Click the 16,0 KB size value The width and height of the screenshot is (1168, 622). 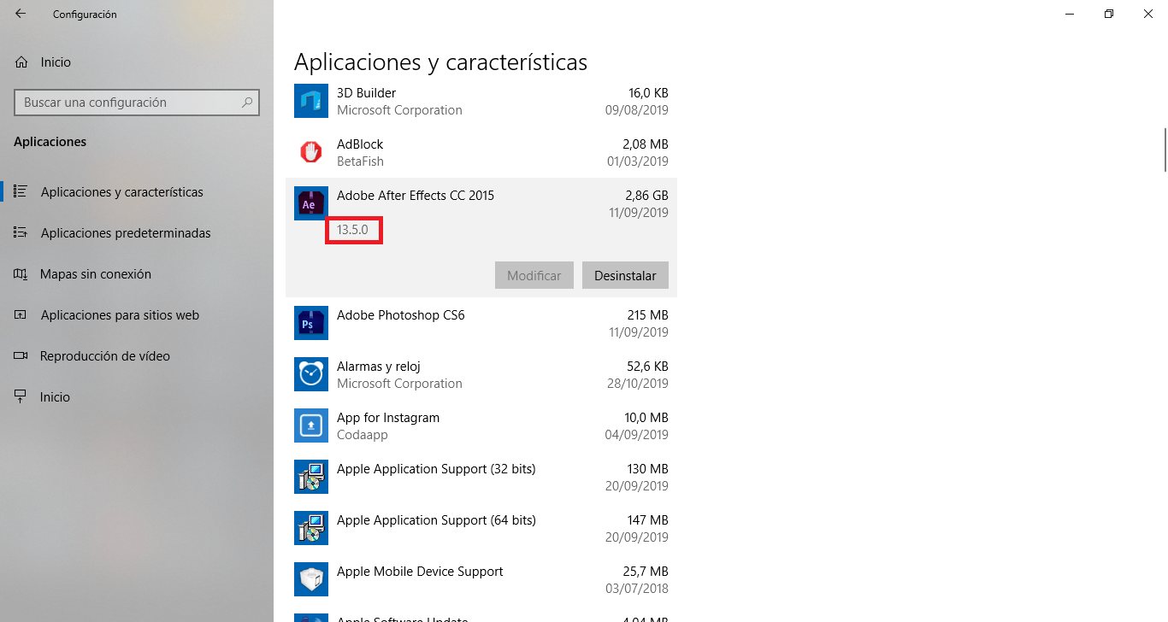coord(649,92)
